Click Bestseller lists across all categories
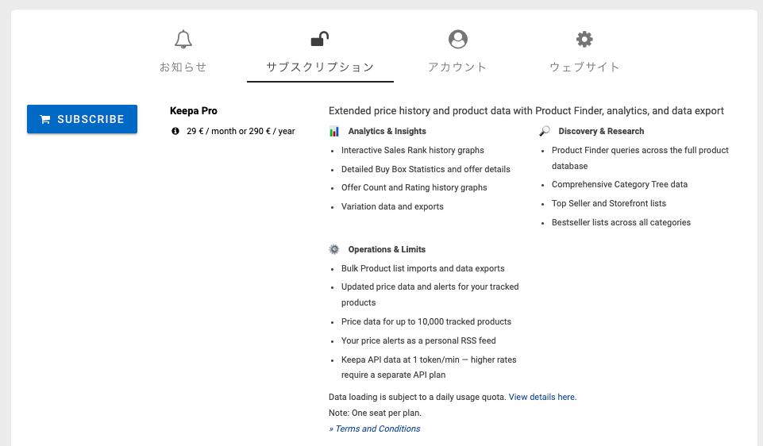Viewport: 763px width, 446px height. point(621,222)
